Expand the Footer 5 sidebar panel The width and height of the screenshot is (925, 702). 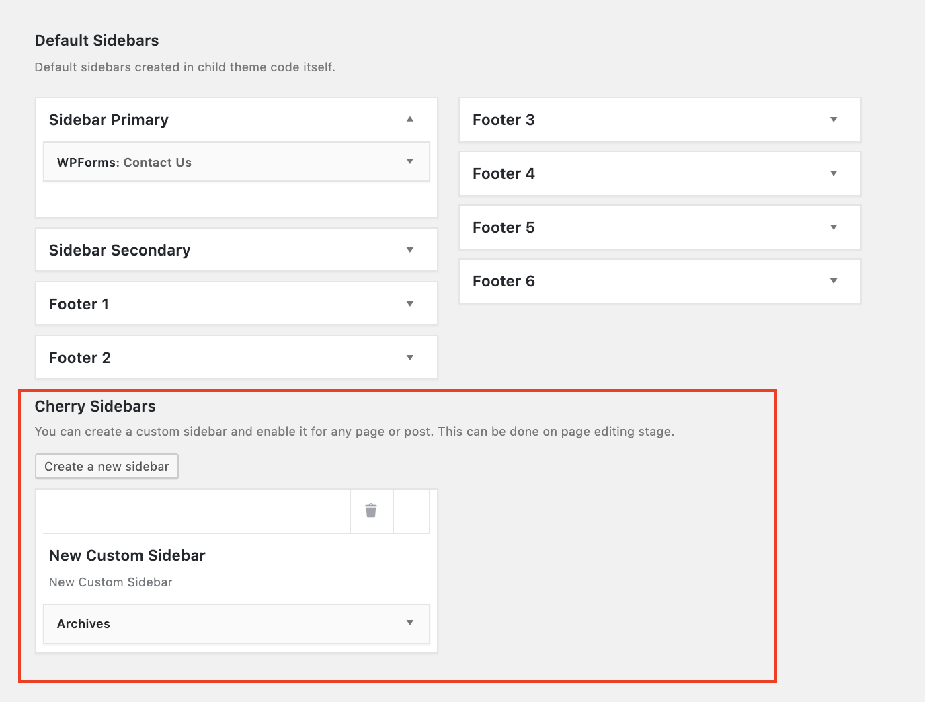click(834, 227)
